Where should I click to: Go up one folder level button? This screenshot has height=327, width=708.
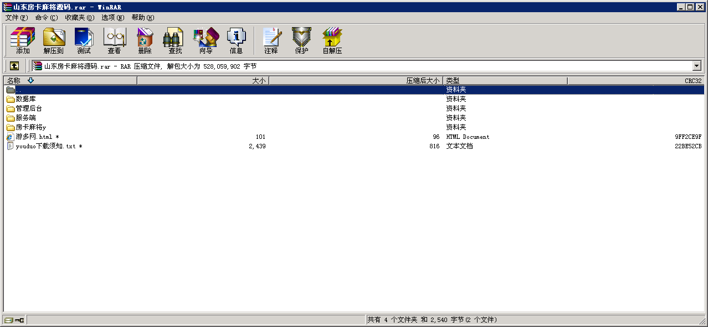(14, 66)
